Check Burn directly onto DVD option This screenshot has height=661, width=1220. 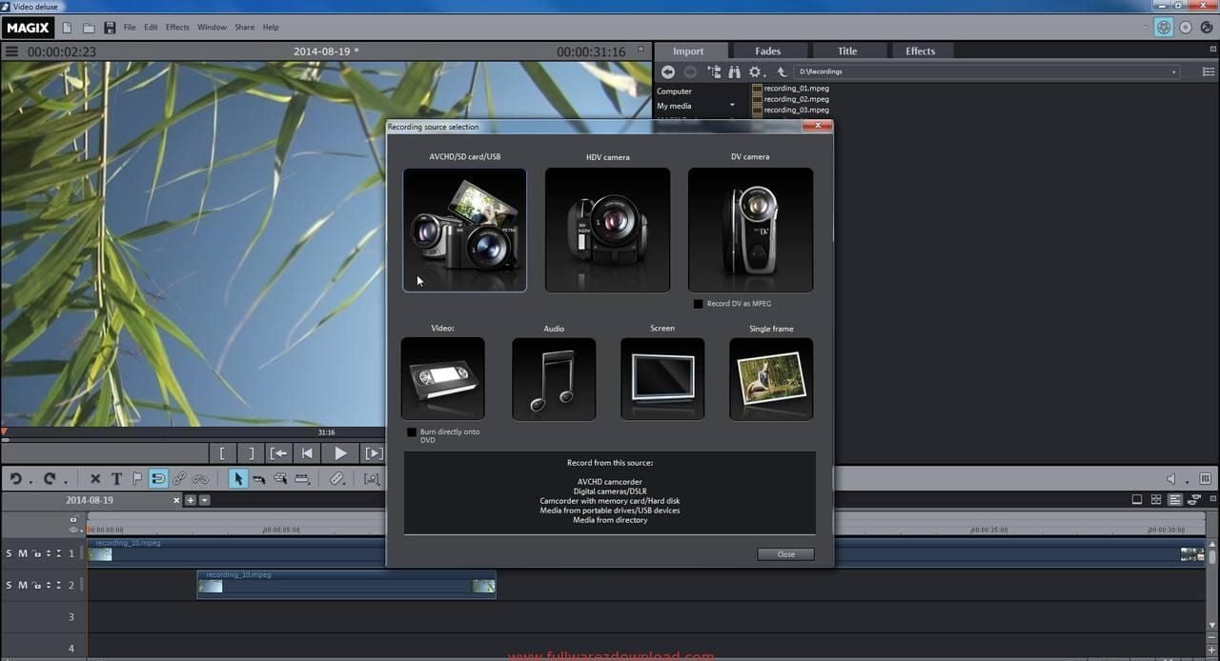pos(412,432)
